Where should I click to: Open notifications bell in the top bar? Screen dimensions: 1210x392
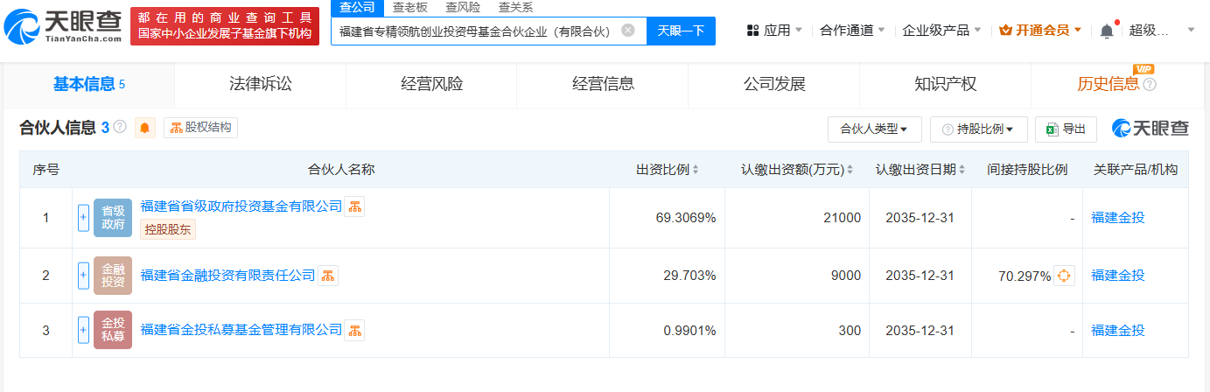click(1107, 31)
